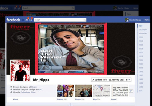Click the Columbus, Ohio link
Image resolution: width=152 pixels, height=106 pixels.
28,92
